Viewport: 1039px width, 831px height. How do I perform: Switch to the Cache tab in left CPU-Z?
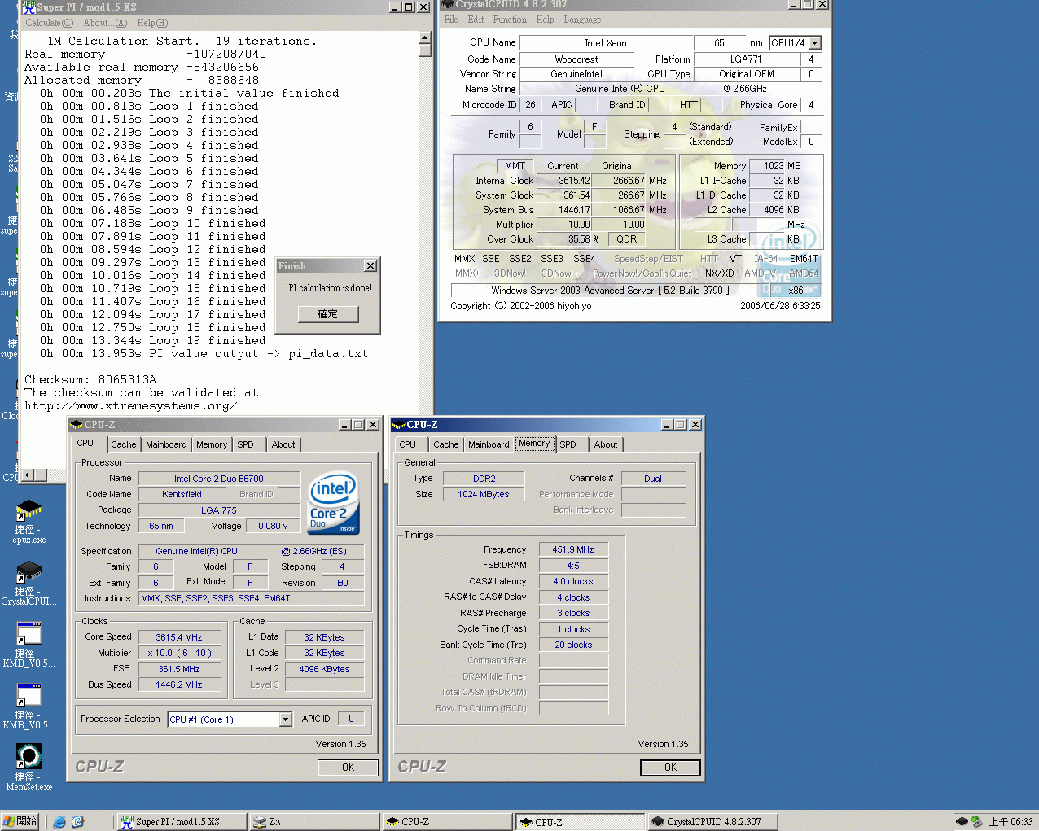click(124, 444)
